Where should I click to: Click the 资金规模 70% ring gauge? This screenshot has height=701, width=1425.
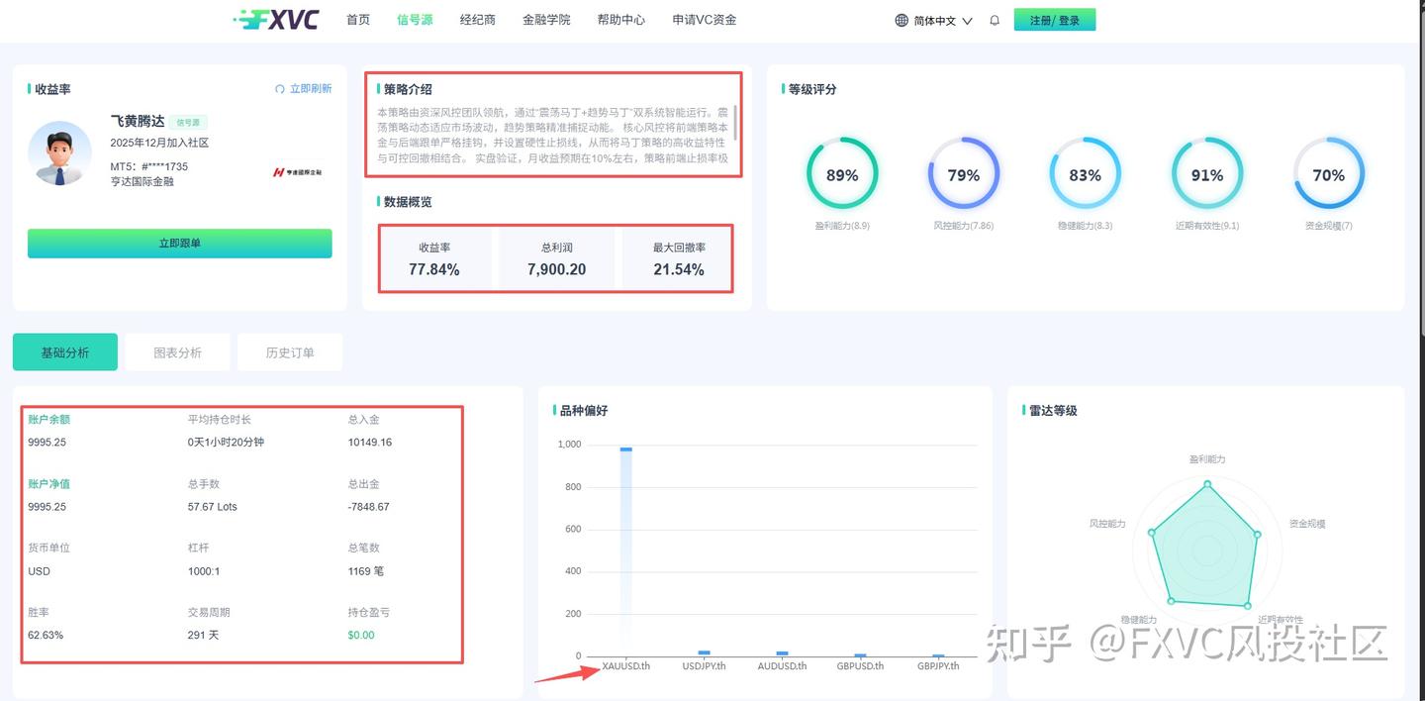(x=1328, y=173)
